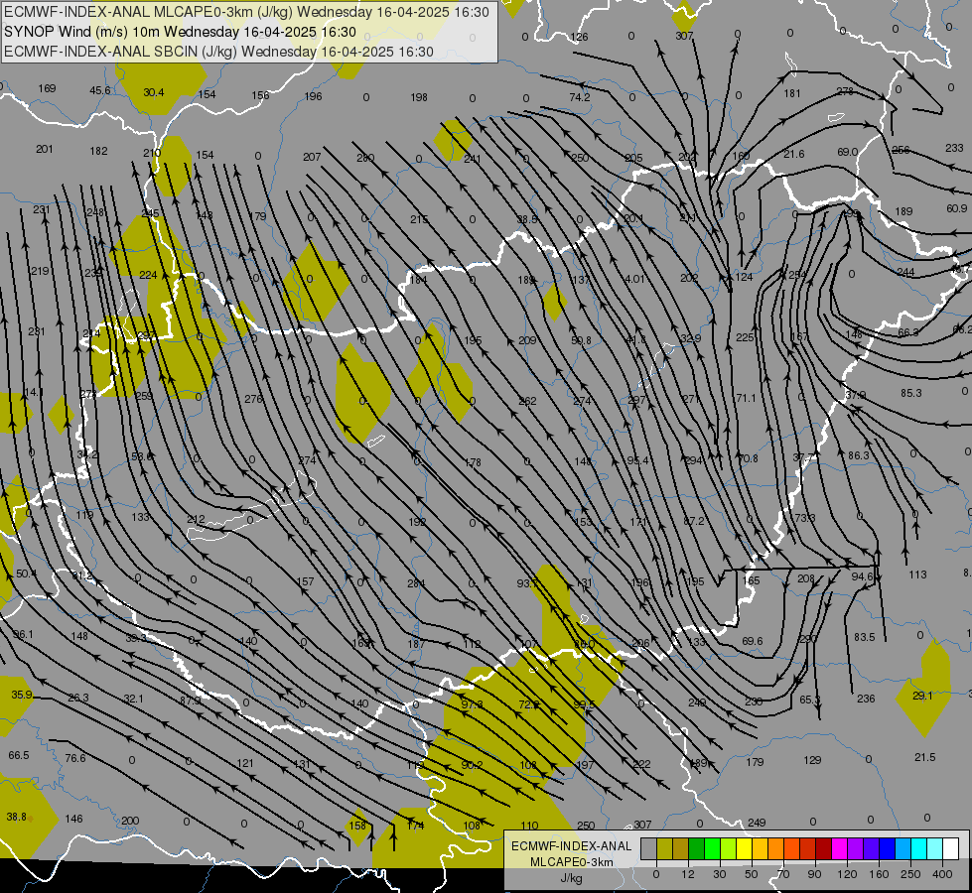Click the map value 66.5
Screen dimensions: 972x893
(x=19, y=755)
